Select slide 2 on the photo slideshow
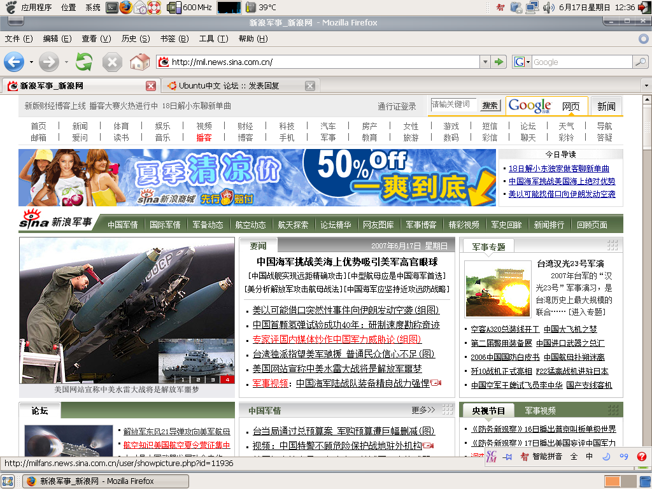652x489 pixels. (198, 379)
